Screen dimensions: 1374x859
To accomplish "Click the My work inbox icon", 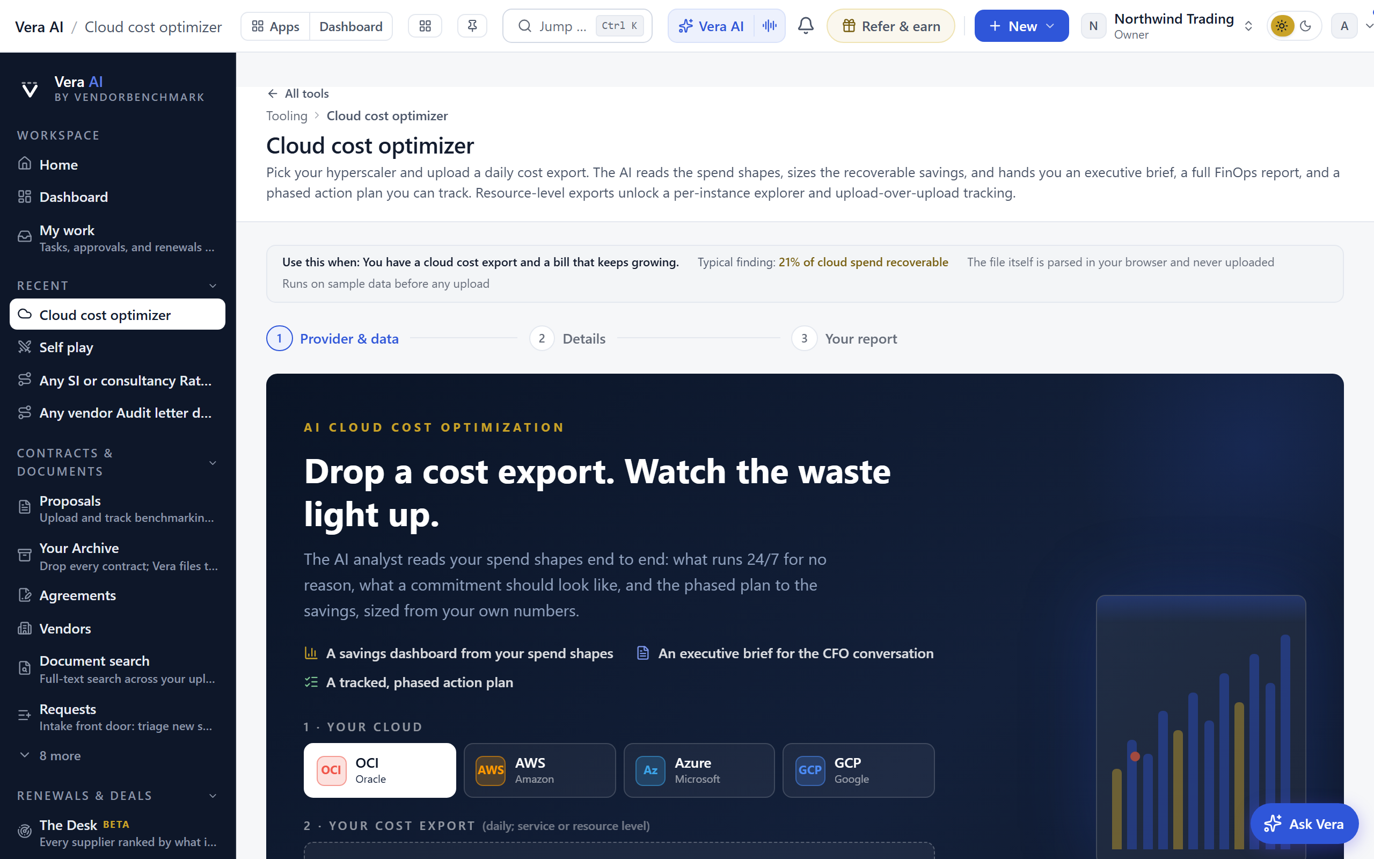I will tap(24, 236).
